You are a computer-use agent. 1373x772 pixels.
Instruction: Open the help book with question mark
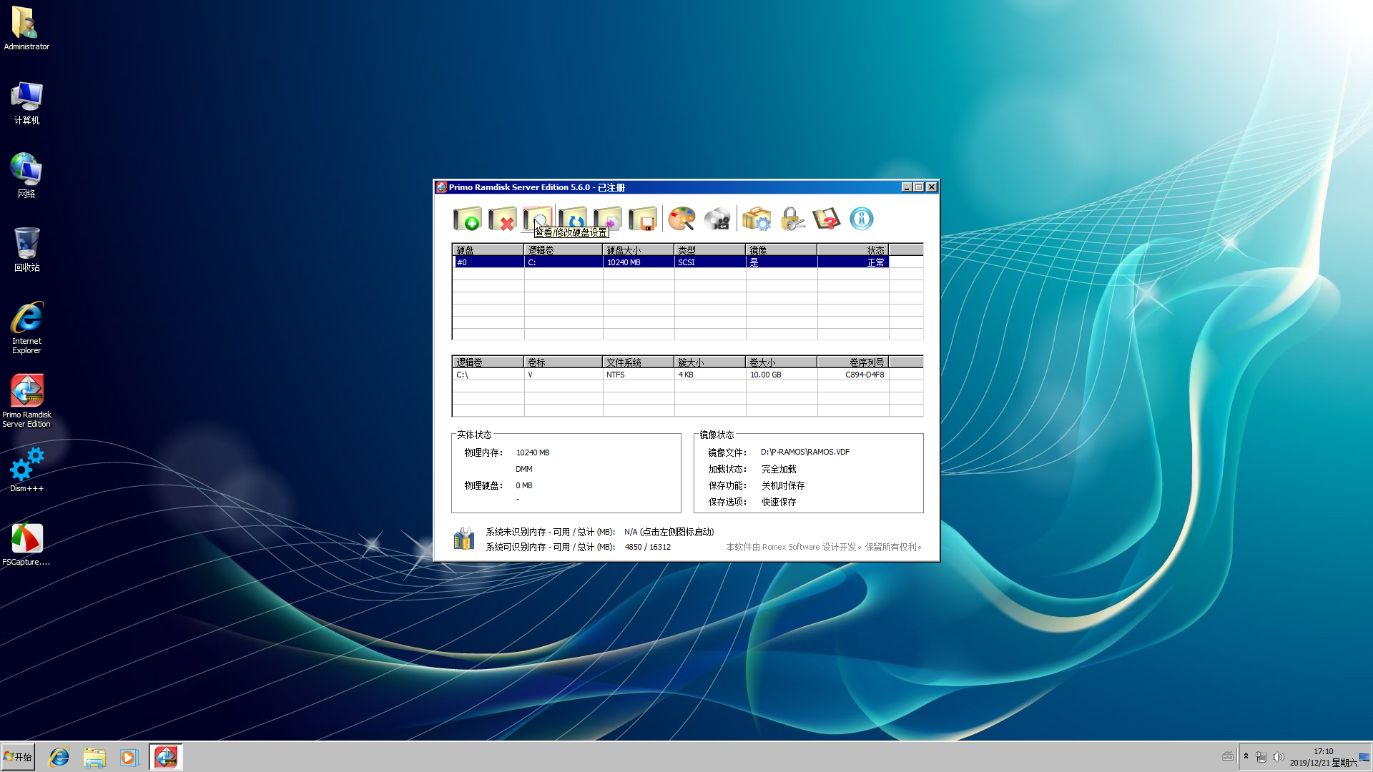tap(827, 219)
